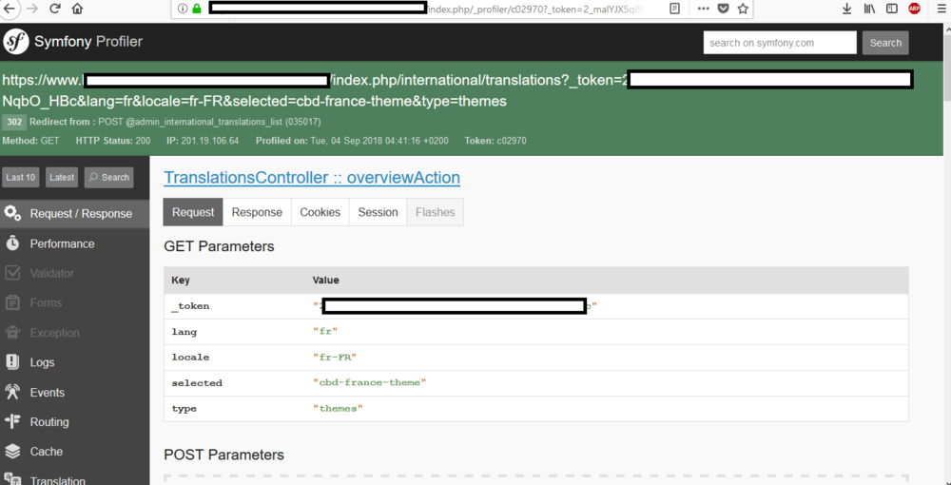Screen dimensions: 951x485
Task: Open Performance panel in sidebar
Action: [x=74, y=243]
